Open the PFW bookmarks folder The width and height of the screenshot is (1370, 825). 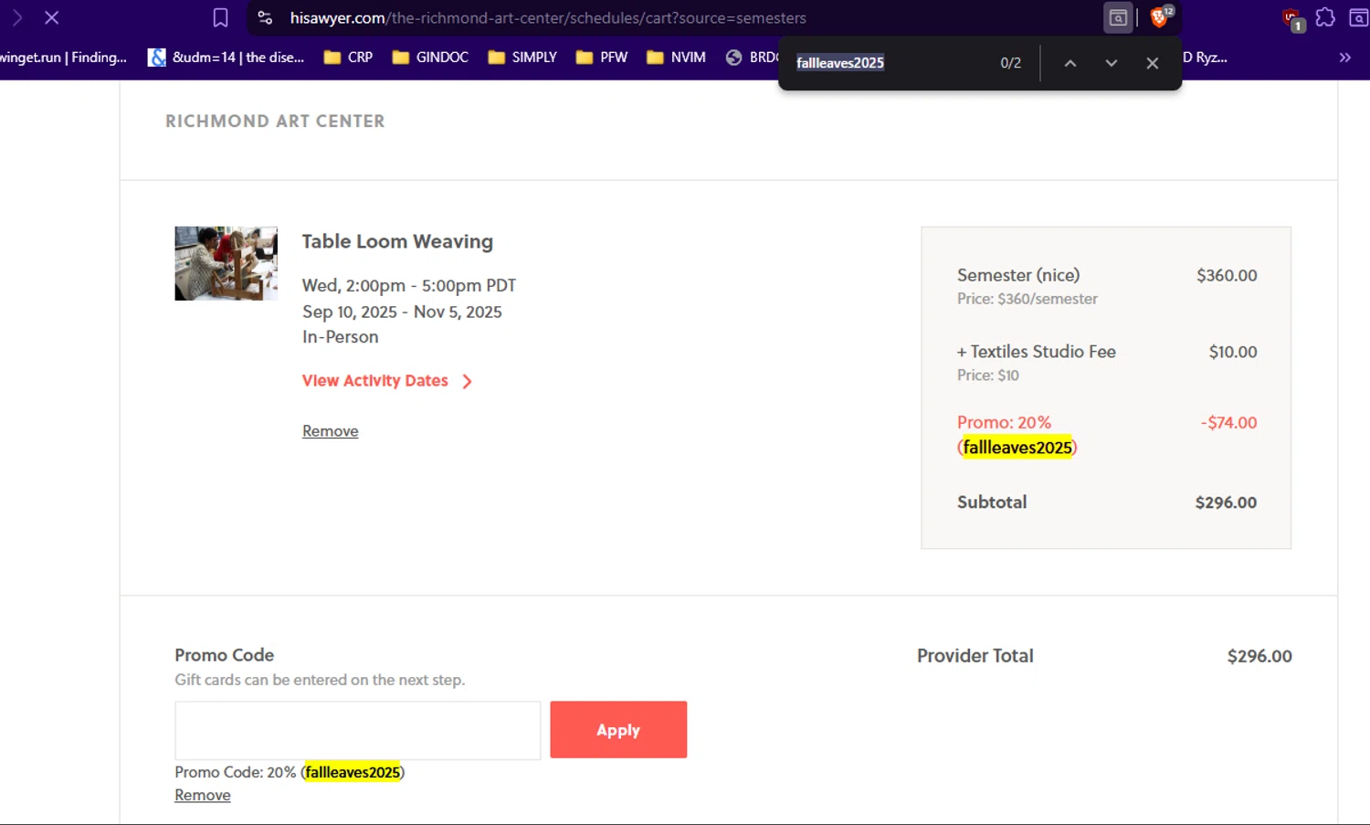pyautogui.click(x=602, y=57)
